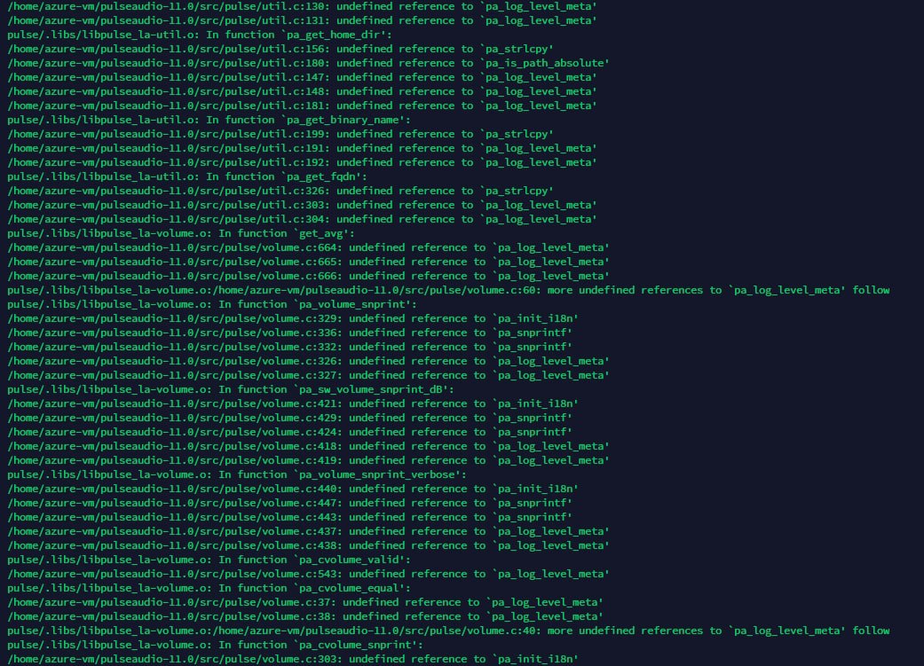Click the "In function pa_get_fqdn" line
This screenshot has height=666, width=924.
coord(187,176)
